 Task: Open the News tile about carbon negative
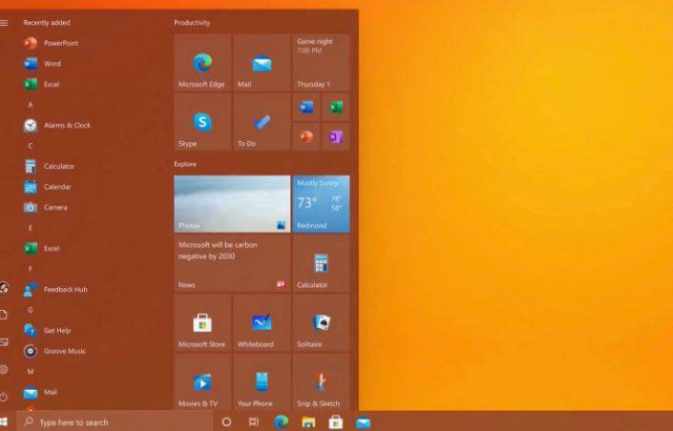(x=232, y=263)
